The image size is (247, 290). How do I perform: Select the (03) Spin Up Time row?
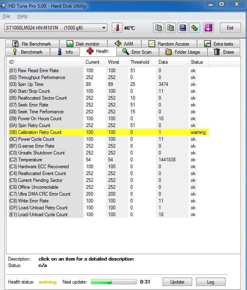coord(109,84)
